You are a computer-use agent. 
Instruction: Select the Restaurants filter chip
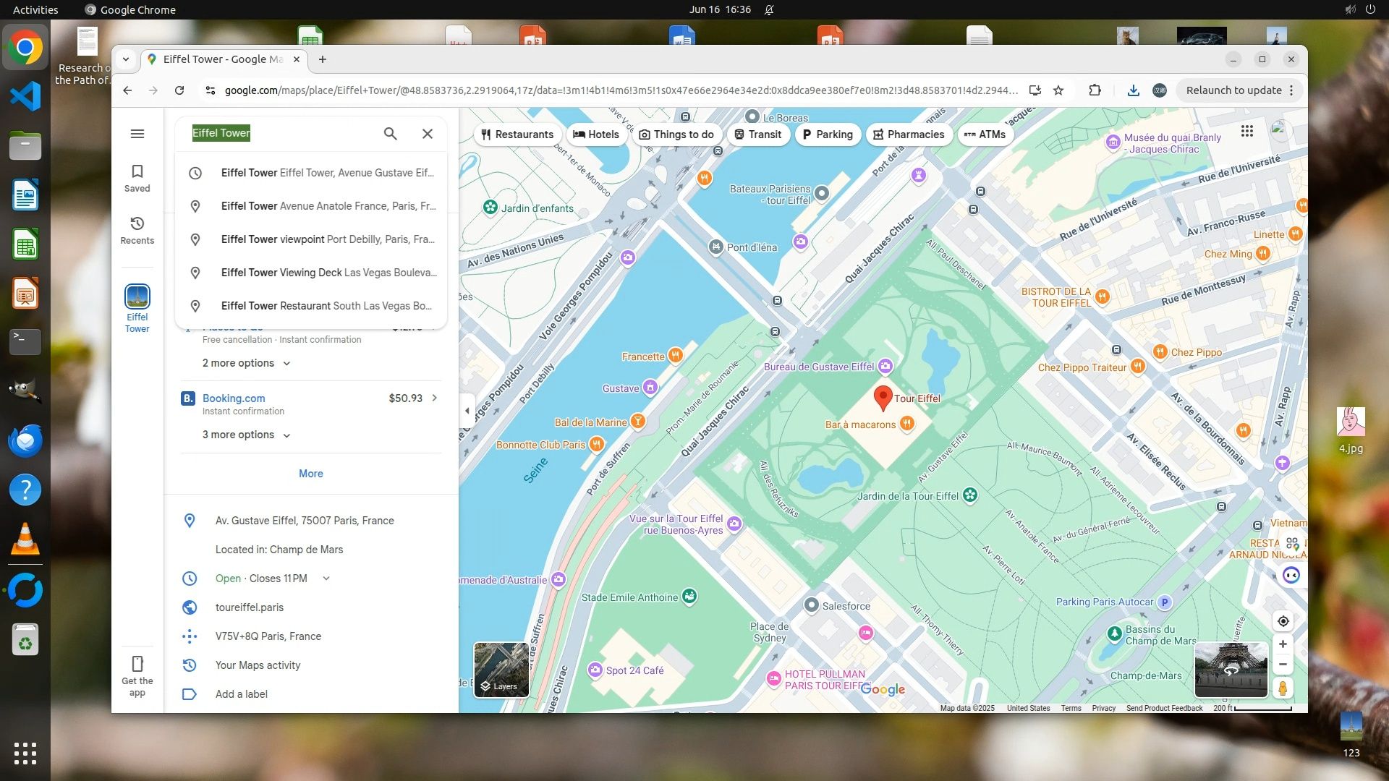coord(517,135)
